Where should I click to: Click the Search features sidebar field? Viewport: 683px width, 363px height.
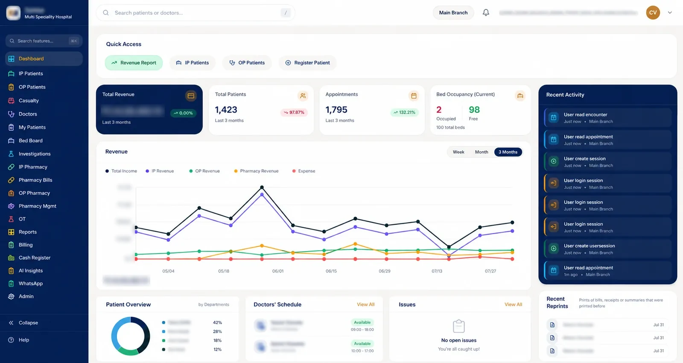tap(44, 41)
